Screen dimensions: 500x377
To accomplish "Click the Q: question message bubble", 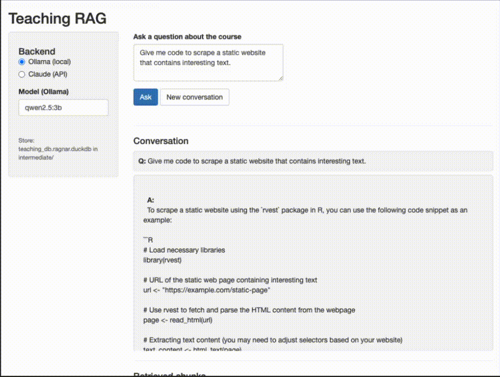I will click(x=313, y=161).
